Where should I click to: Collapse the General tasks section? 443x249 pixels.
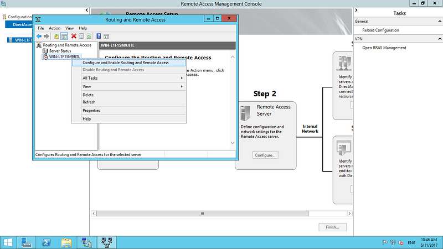(x=440, y=22)
